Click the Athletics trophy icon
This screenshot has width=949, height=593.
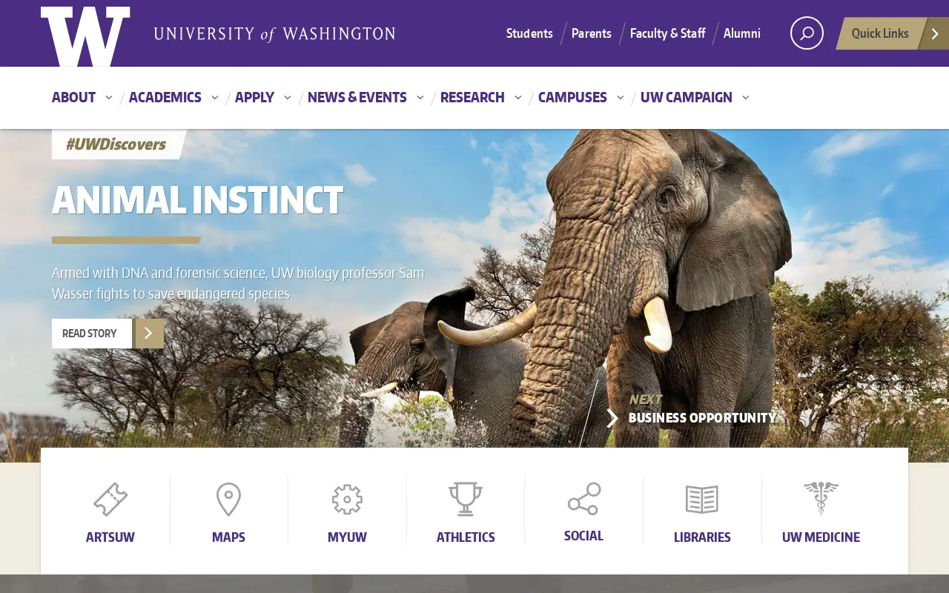(466, 499)
